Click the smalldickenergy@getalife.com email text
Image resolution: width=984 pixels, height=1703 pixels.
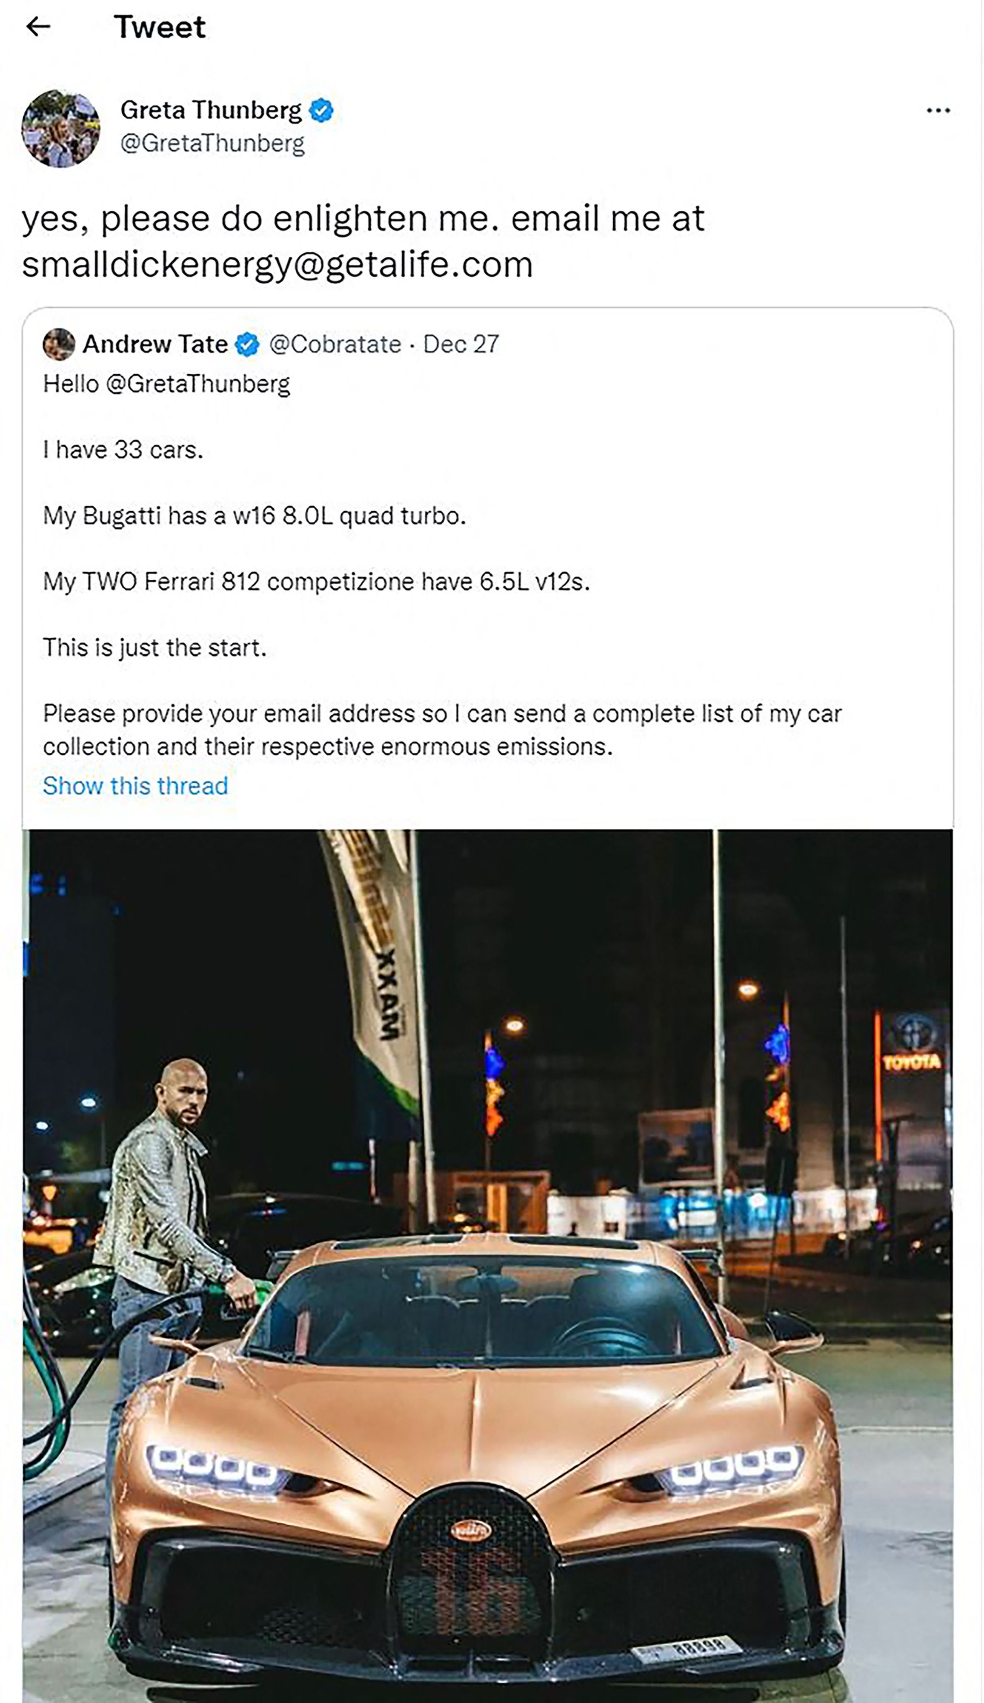coord(277,264)
